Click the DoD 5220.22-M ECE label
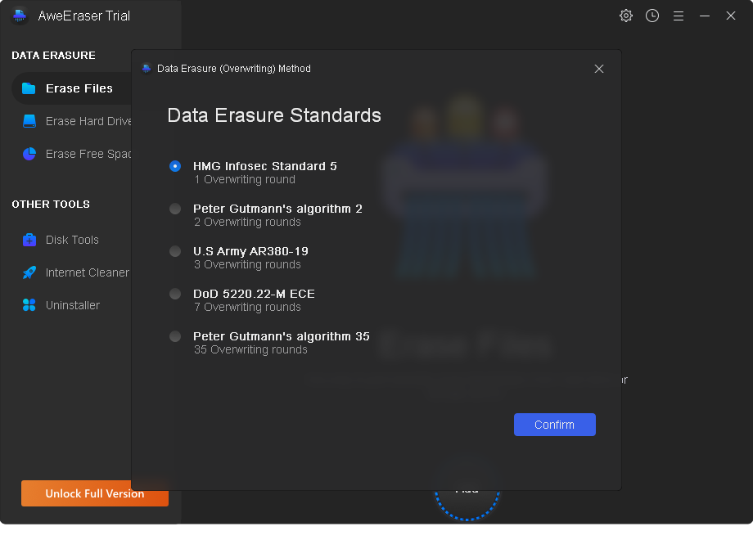This screenshot has height=540, width=753. pyautogui.click(x=254, y=294)
